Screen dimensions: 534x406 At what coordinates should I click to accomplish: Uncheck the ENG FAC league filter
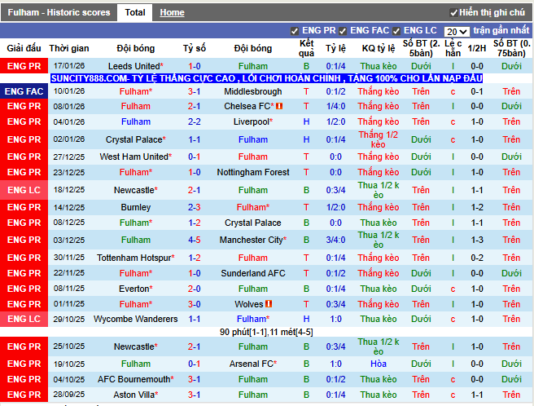(x=343, y=31)
